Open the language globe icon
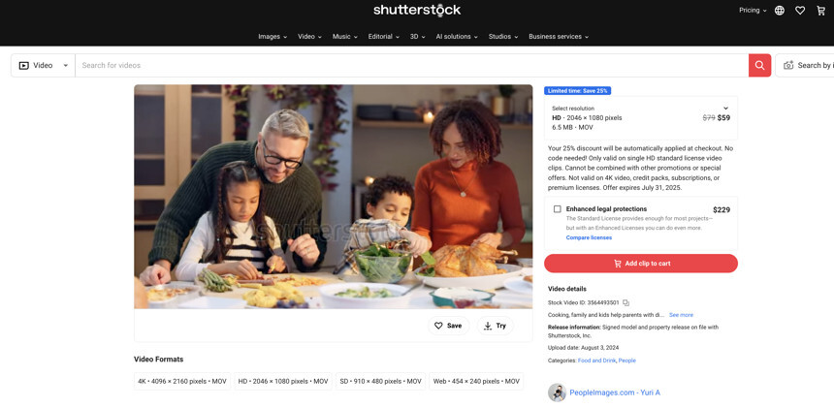The height and width of the screenshot is (408, 834). (x=780, y=11)
